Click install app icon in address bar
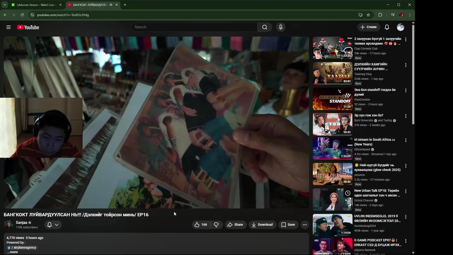This screenshot has height=255, width=453. (360, 15)
